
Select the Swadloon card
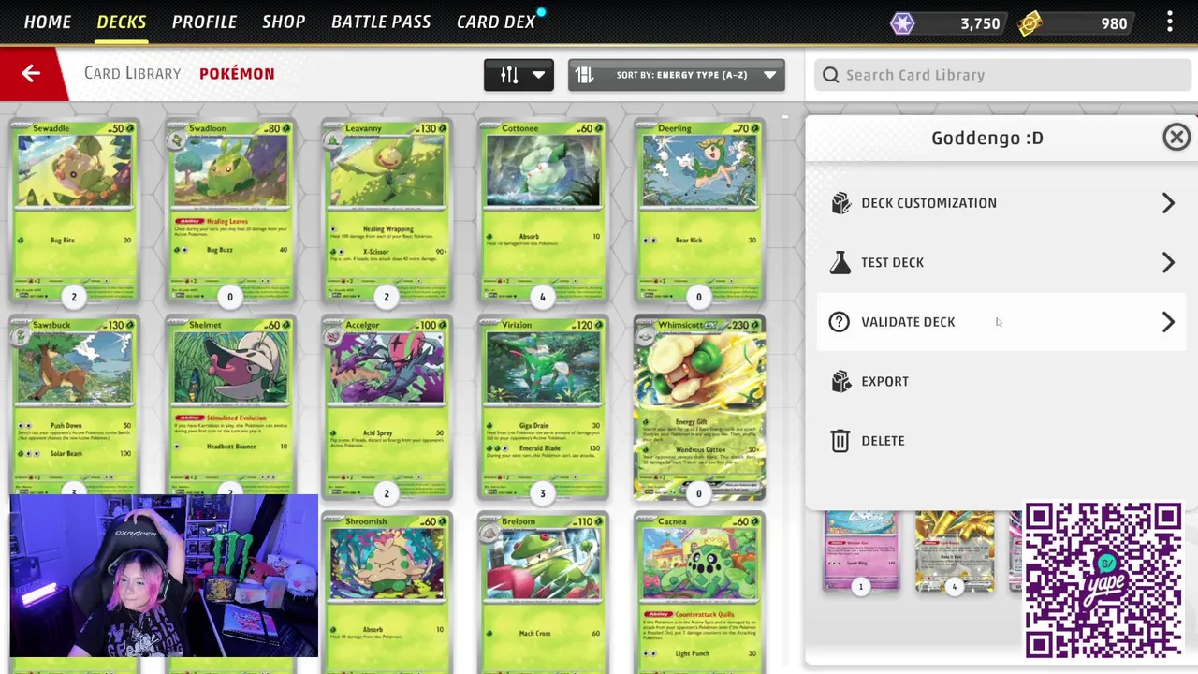[x=230, y=210]
